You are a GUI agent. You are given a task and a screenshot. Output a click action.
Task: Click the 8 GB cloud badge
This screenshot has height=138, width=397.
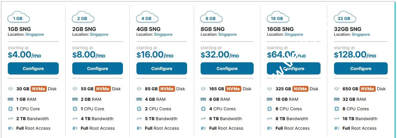(211, 18)
